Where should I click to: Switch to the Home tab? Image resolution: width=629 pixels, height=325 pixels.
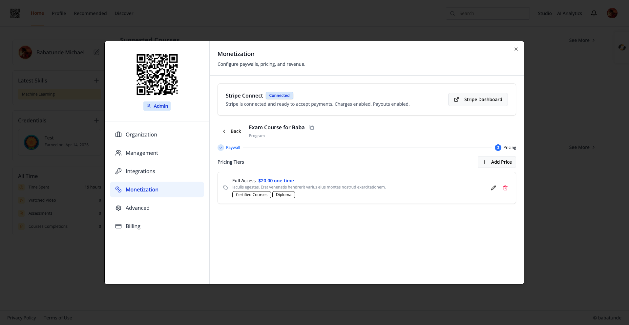(x=37, y=13)
